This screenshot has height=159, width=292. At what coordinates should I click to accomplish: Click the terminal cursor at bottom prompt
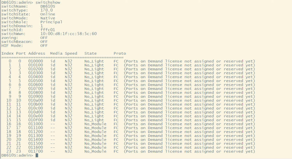coord(37,155)
